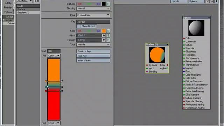Click the Surface node Glossiness input dot
The height and width of the screenshot is (126, 224).
point(184,51)
